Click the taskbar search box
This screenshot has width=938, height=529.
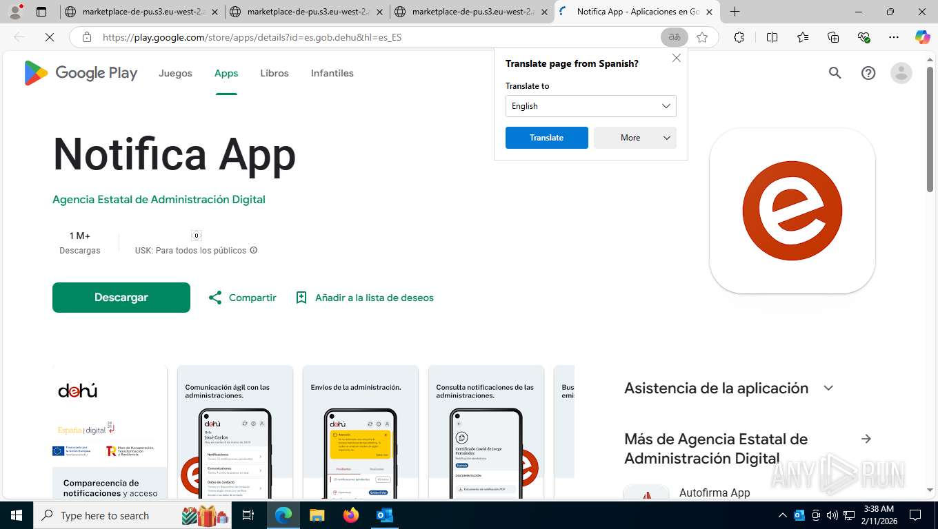click(133, 515)
